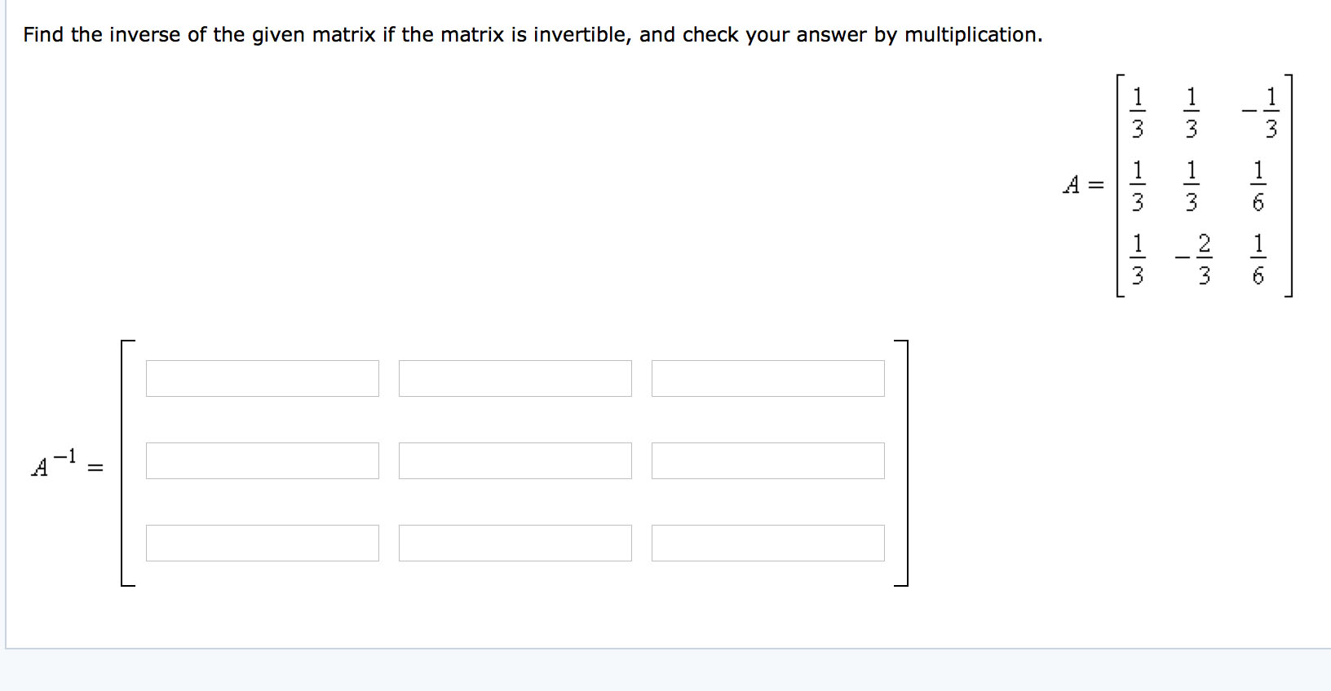1331x691 pixels.
Task: Click the top-right answer input box
Action: click(x=767, y=378)
